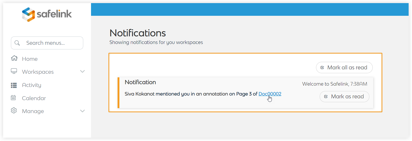Click the Home house icon

point(14,58)
